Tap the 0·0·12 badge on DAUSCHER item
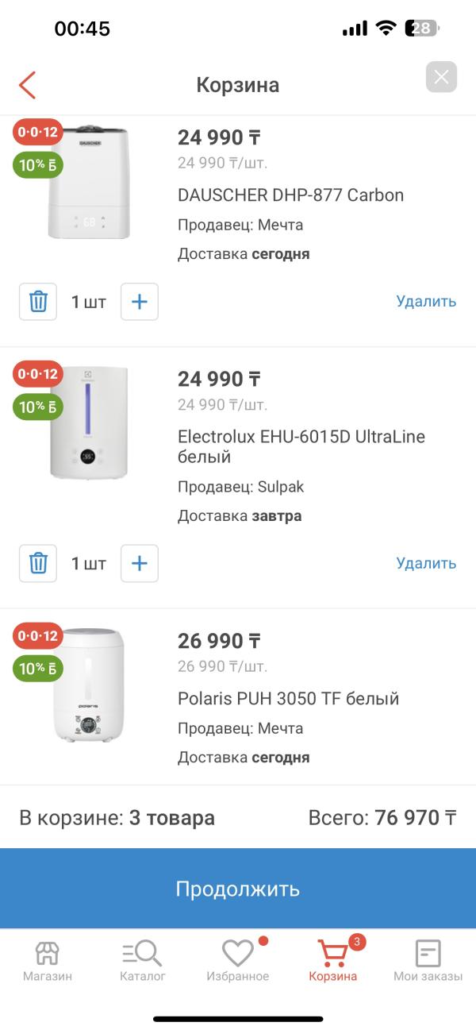This screenshot has height=1030, width=476. tap(38, 132)
